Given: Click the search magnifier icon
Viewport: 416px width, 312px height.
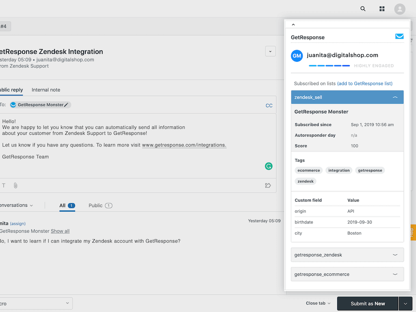Looking at the screenshot, I should pyautogui.click(x=363, y=9).
